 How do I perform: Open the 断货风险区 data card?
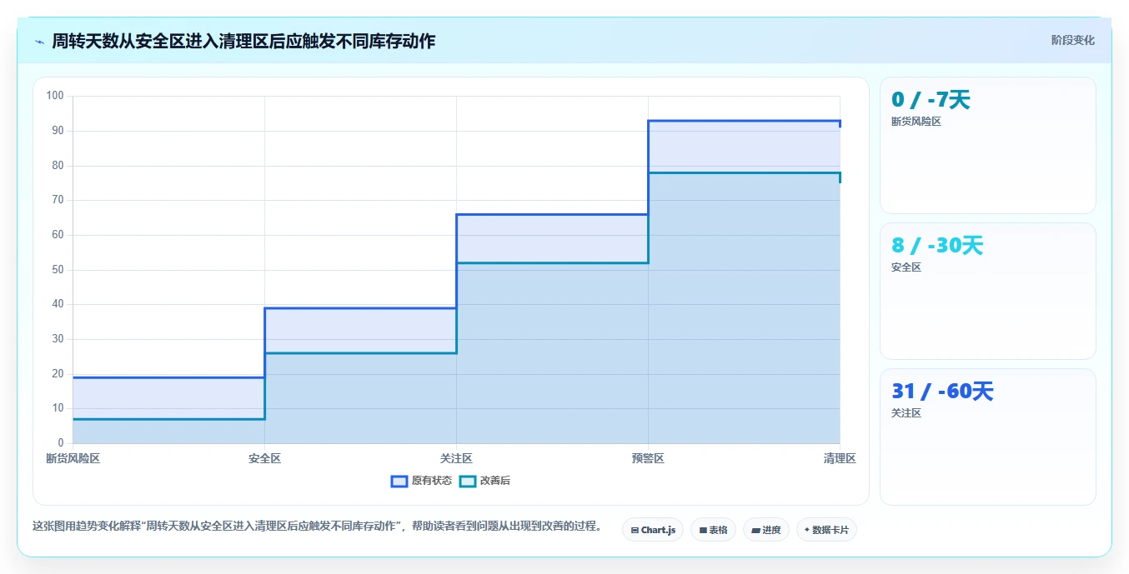pos(988,146)
